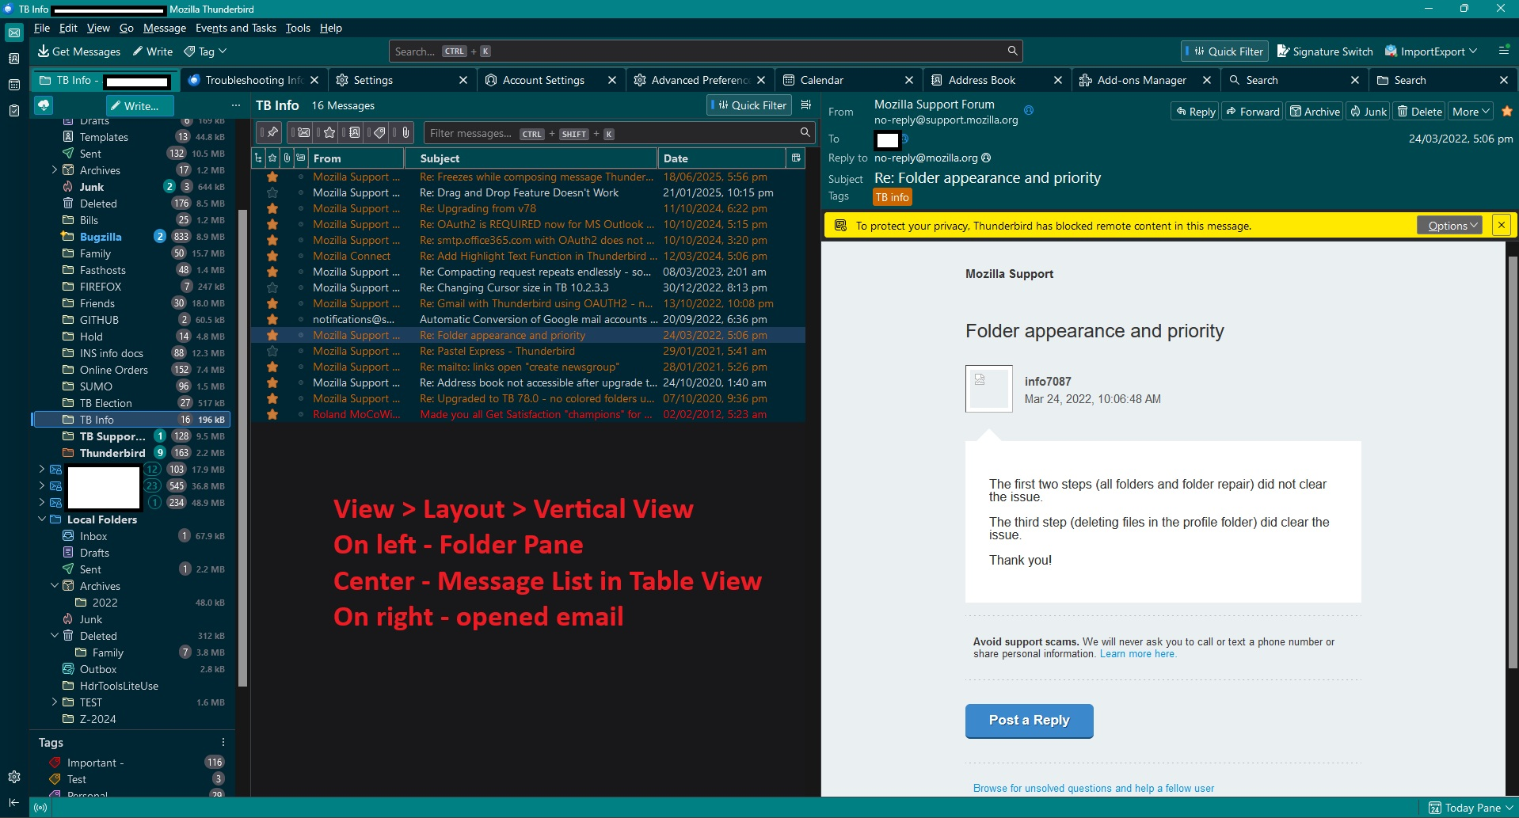Open the Address Book space in the sidebar
1519x818 pixels.
14,59
